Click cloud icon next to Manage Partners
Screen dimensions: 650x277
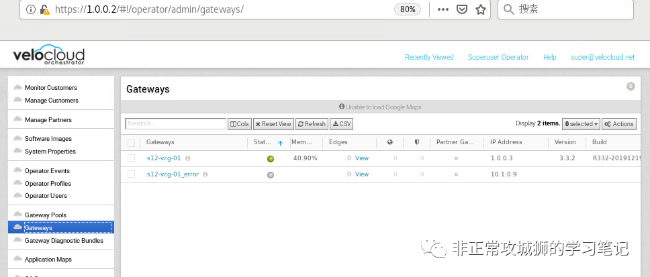click(x=17, y=119)
